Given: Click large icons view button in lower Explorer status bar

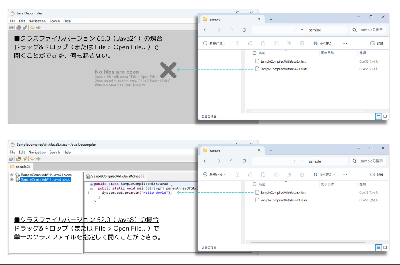Looking at the screenshot, I should click(385, 247).
